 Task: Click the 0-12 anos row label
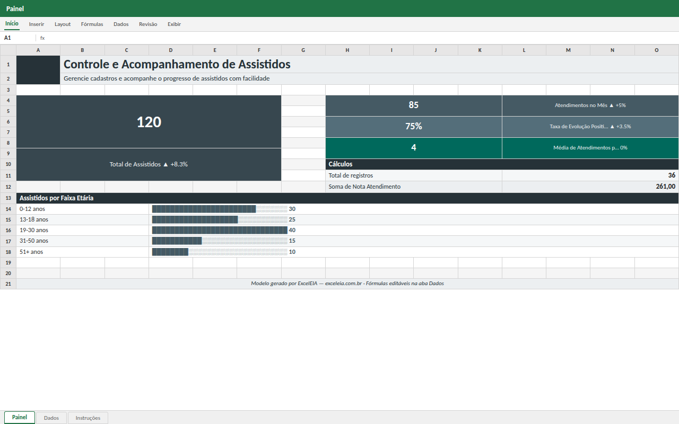click(83, 209)
